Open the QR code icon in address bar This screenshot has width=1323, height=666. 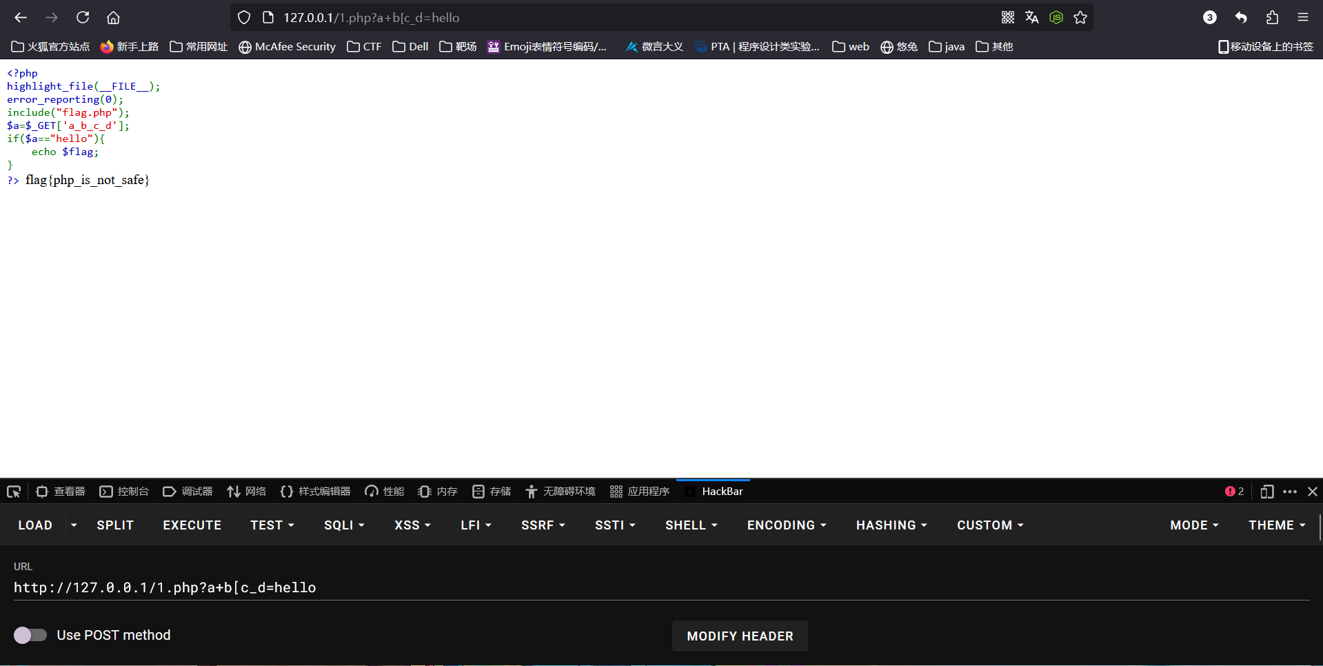pos(1007,17)
